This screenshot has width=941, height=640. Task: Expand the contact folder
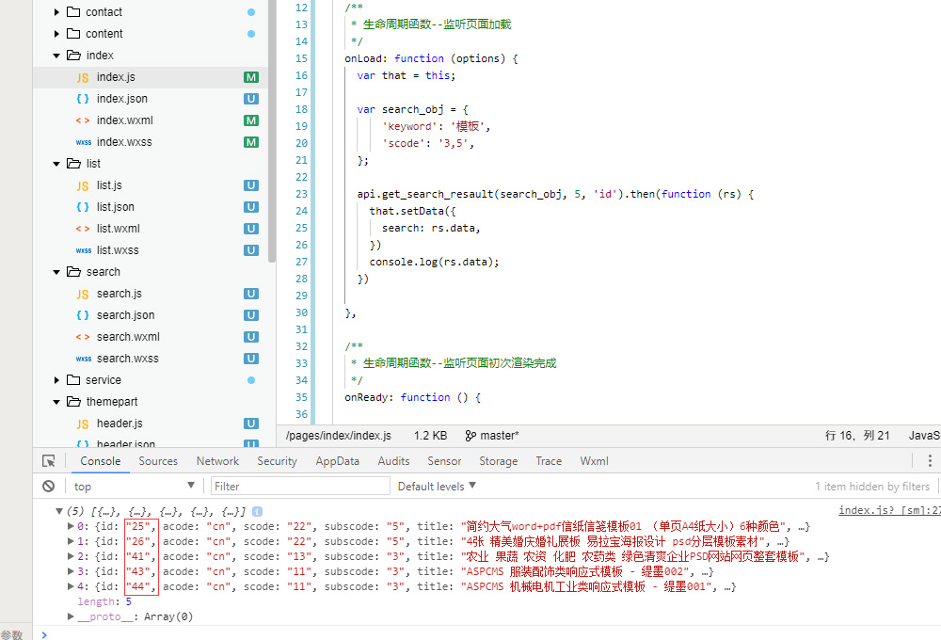tap(57, 12)
